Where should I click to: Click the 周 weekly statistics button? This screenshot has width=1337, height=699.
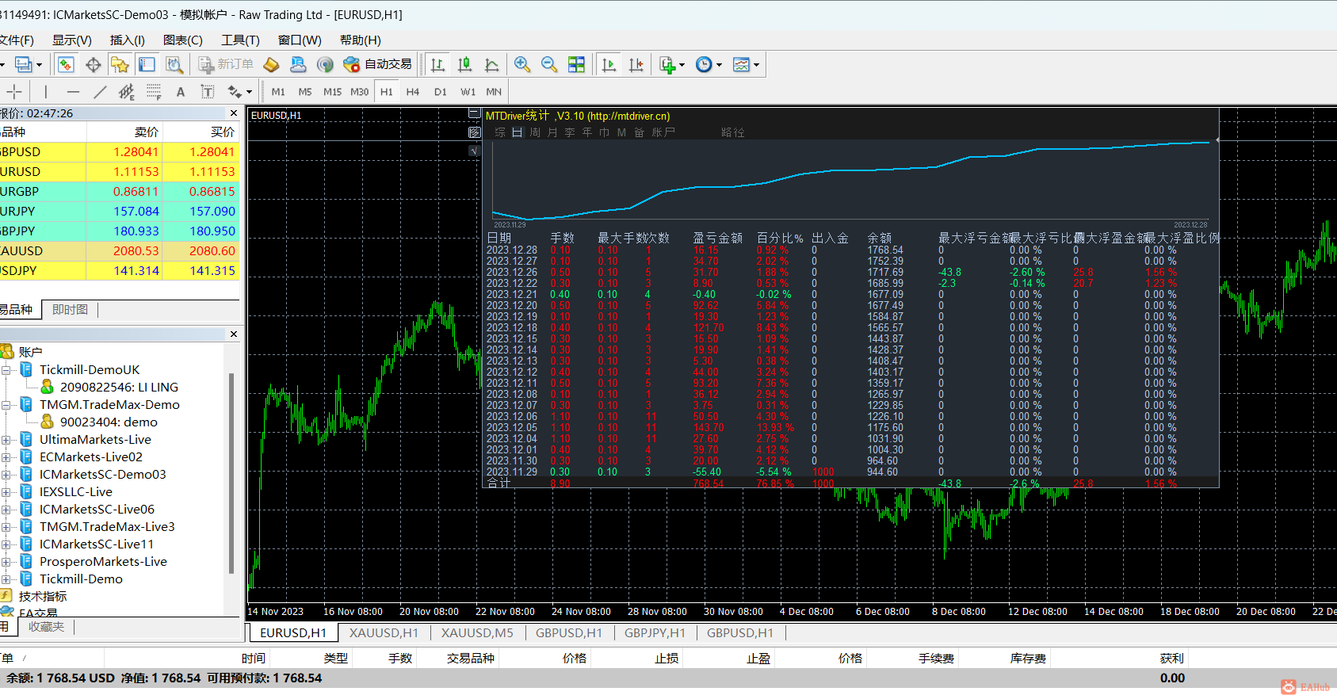pos(535,132)
